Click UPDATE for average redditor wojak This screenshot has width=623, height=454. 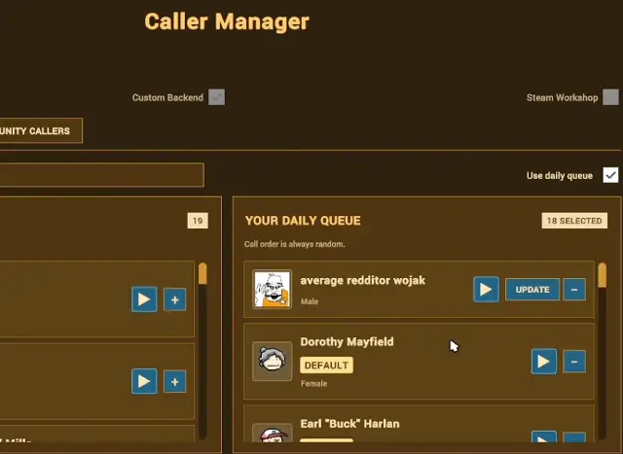tap(532, 290)
